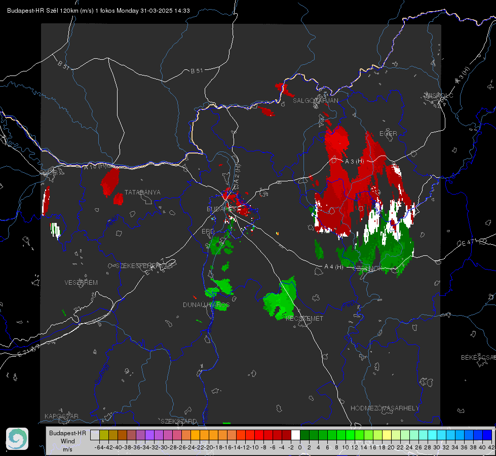Click the HÓDMEZŐVÁSÁRHELY city label
Viewport: 496px width, 456px height.
point(385,408)
